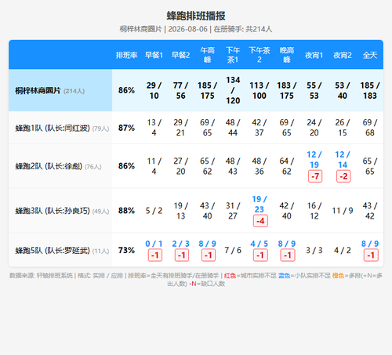Click 43 / 42 in 蜂跑3队 全天
The height and width of the screenshot is (355, 392).
[370, 211]
